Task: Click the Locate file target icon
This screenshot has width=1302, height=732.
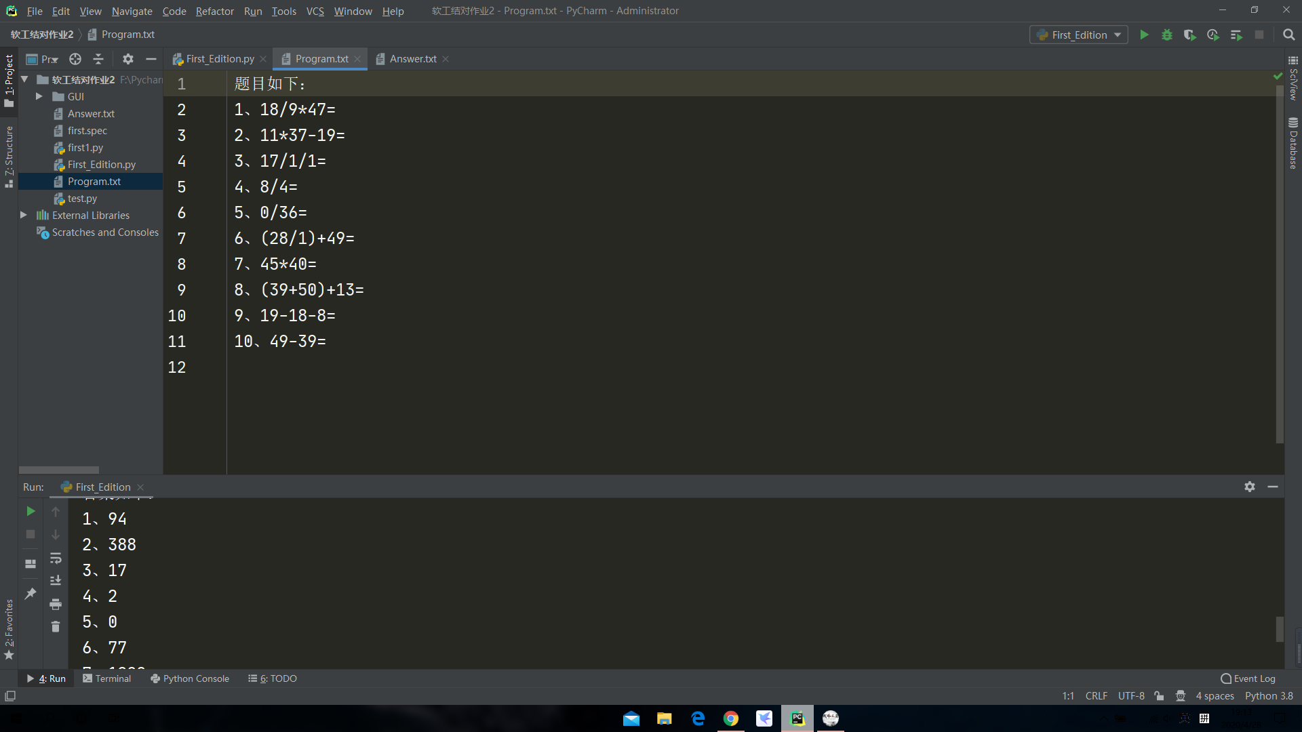Action: pyautogui.click(x=75, y=59)
